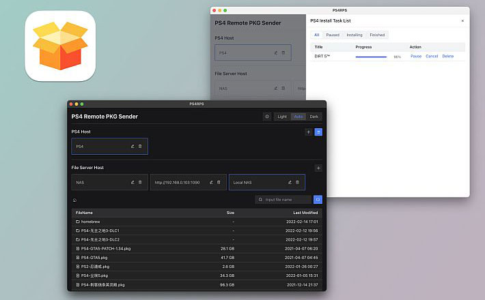
Task: Click the PS4RPS orange box app icon
Action: pos(60,46)
